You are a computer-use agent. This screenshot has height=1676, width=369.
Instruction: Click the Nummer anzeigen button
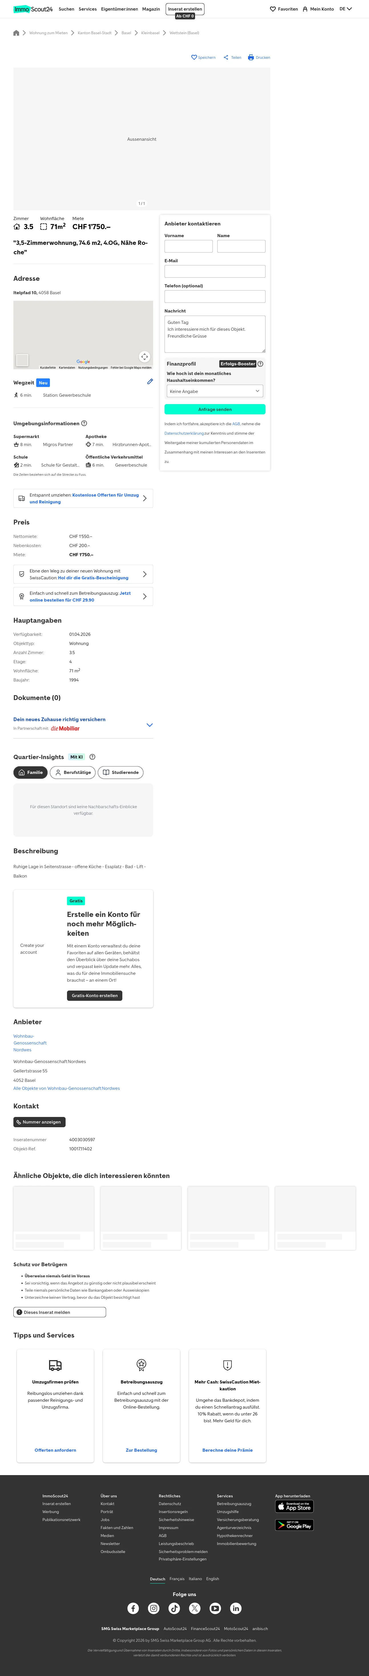(x=39, y=1122)
